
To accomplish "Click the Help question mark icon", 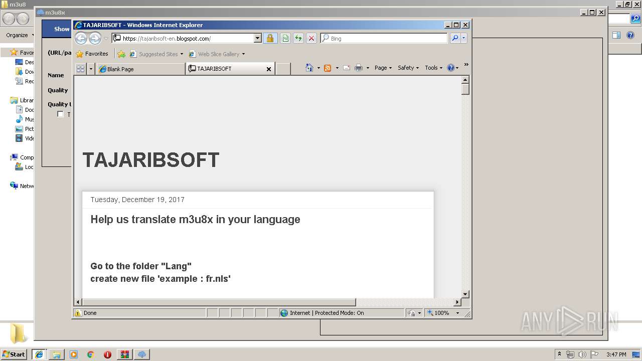I will click(x=450, y=68).
